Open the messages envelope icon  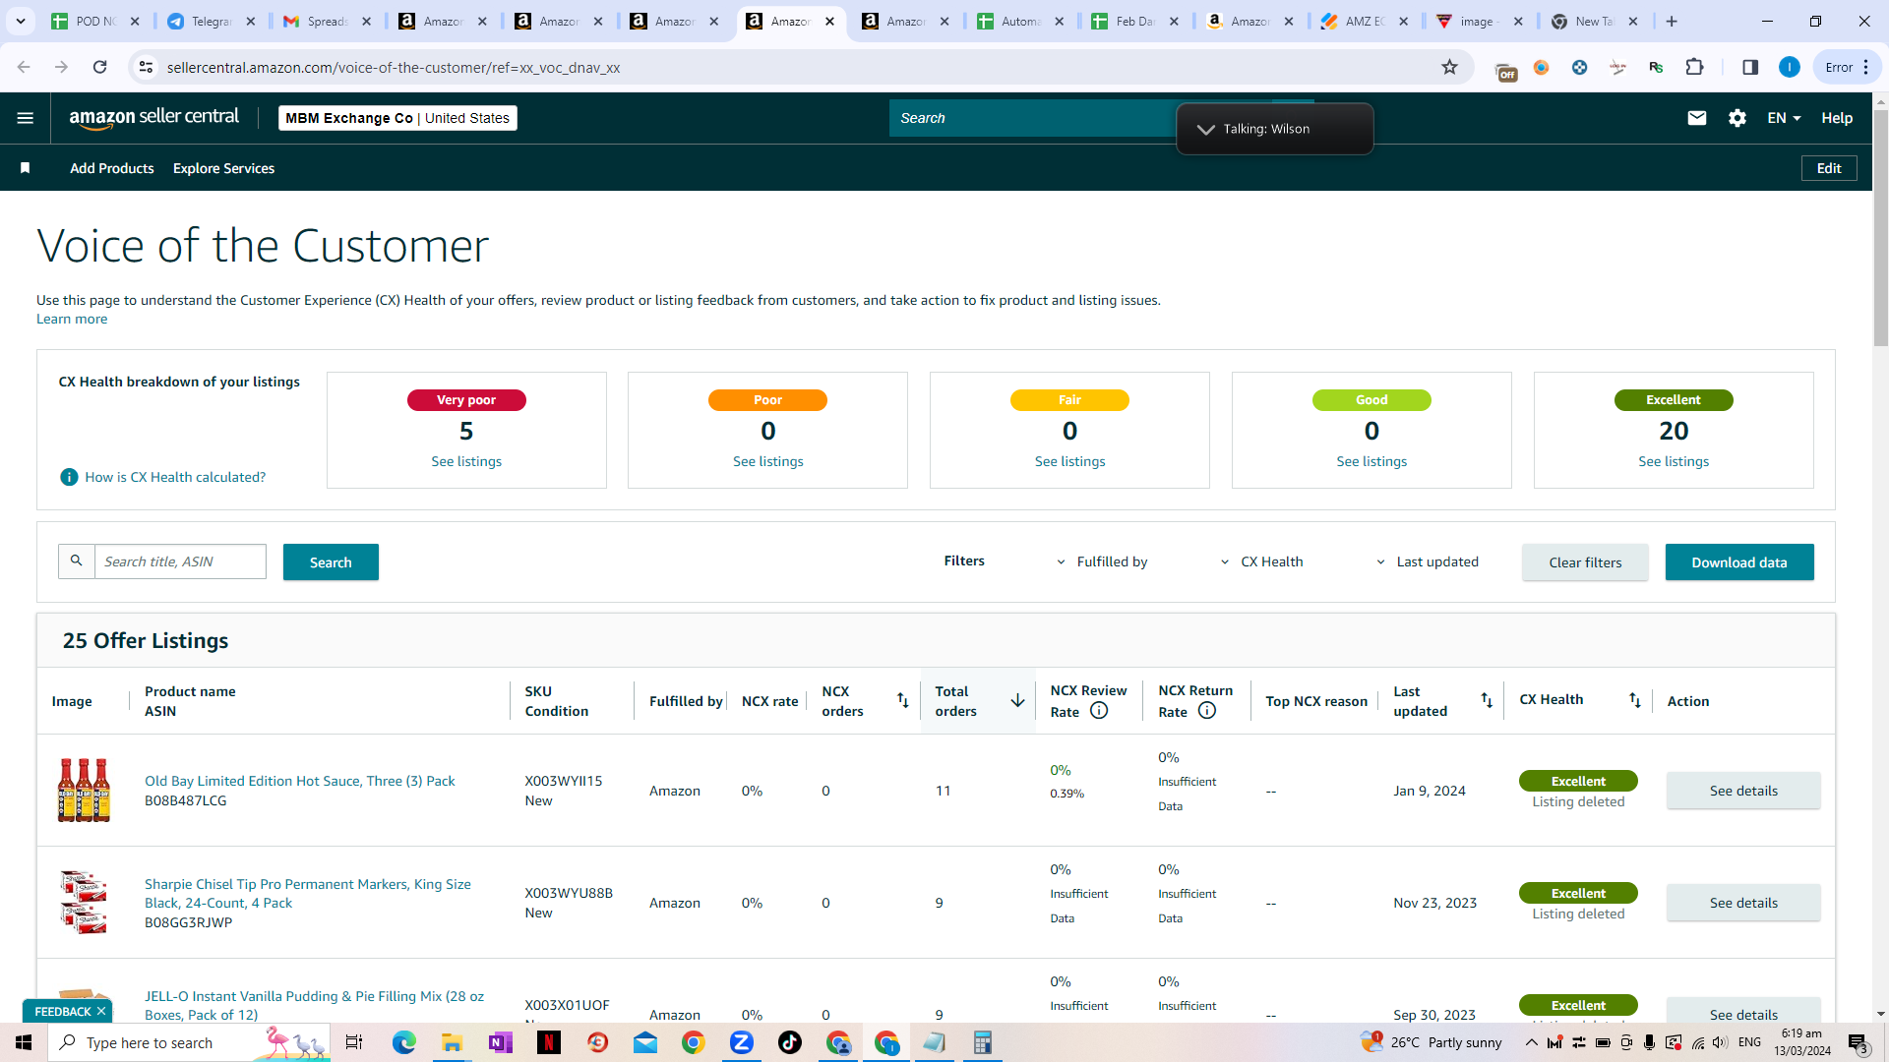[1697, 118]
